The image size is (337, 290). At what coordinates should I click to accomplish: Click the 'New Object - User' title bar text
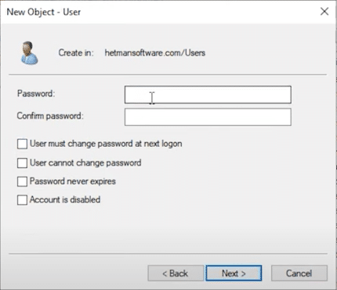pos(44,12)
